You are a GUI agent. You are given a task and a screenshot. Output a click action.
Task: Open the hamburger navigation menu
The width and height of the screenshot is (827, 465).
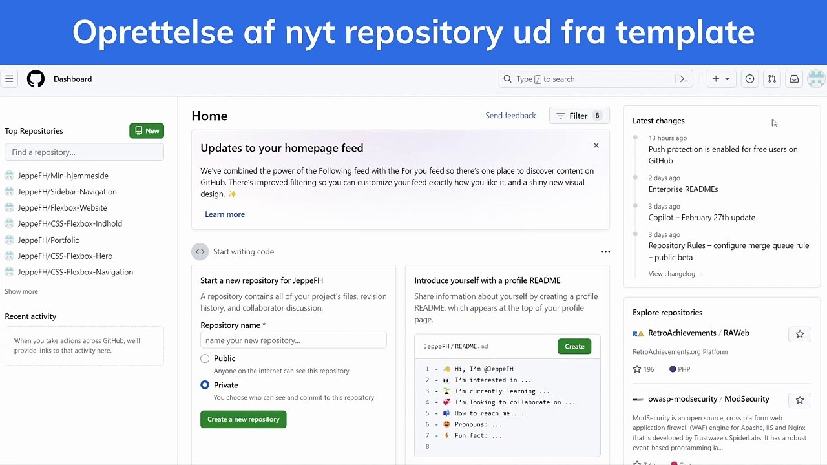(9, 79)
